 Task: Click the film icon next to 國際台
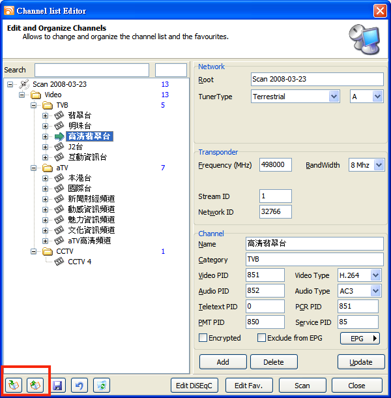59,189
